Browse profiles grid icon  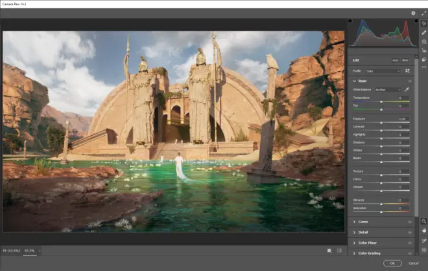tap(407, 70)
